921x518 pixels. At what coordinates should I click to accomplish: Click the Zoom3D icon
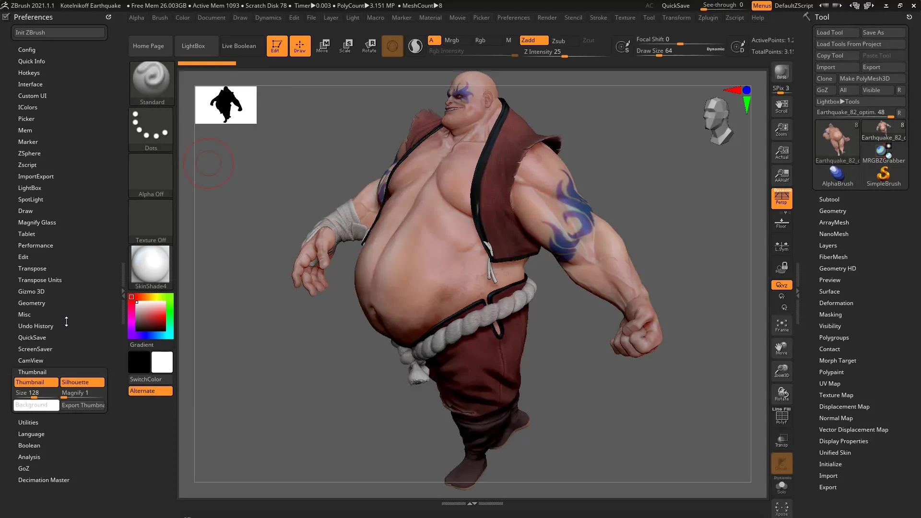point(781,371)
